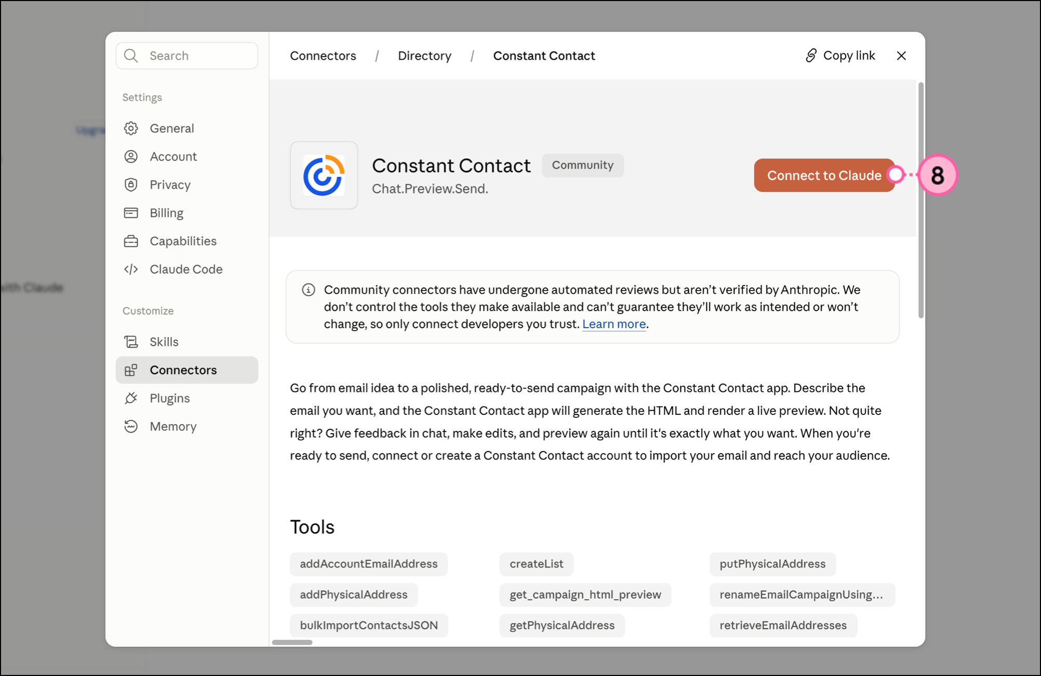Open Claude Code settings
Screen dimensions: 1041x676
click(187, 269)
